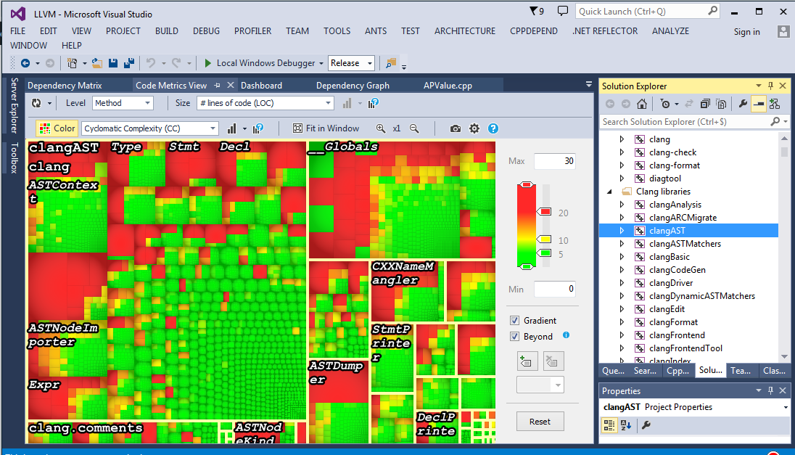Open the clangAST Project Properties object dropdown

pos(786,407)
